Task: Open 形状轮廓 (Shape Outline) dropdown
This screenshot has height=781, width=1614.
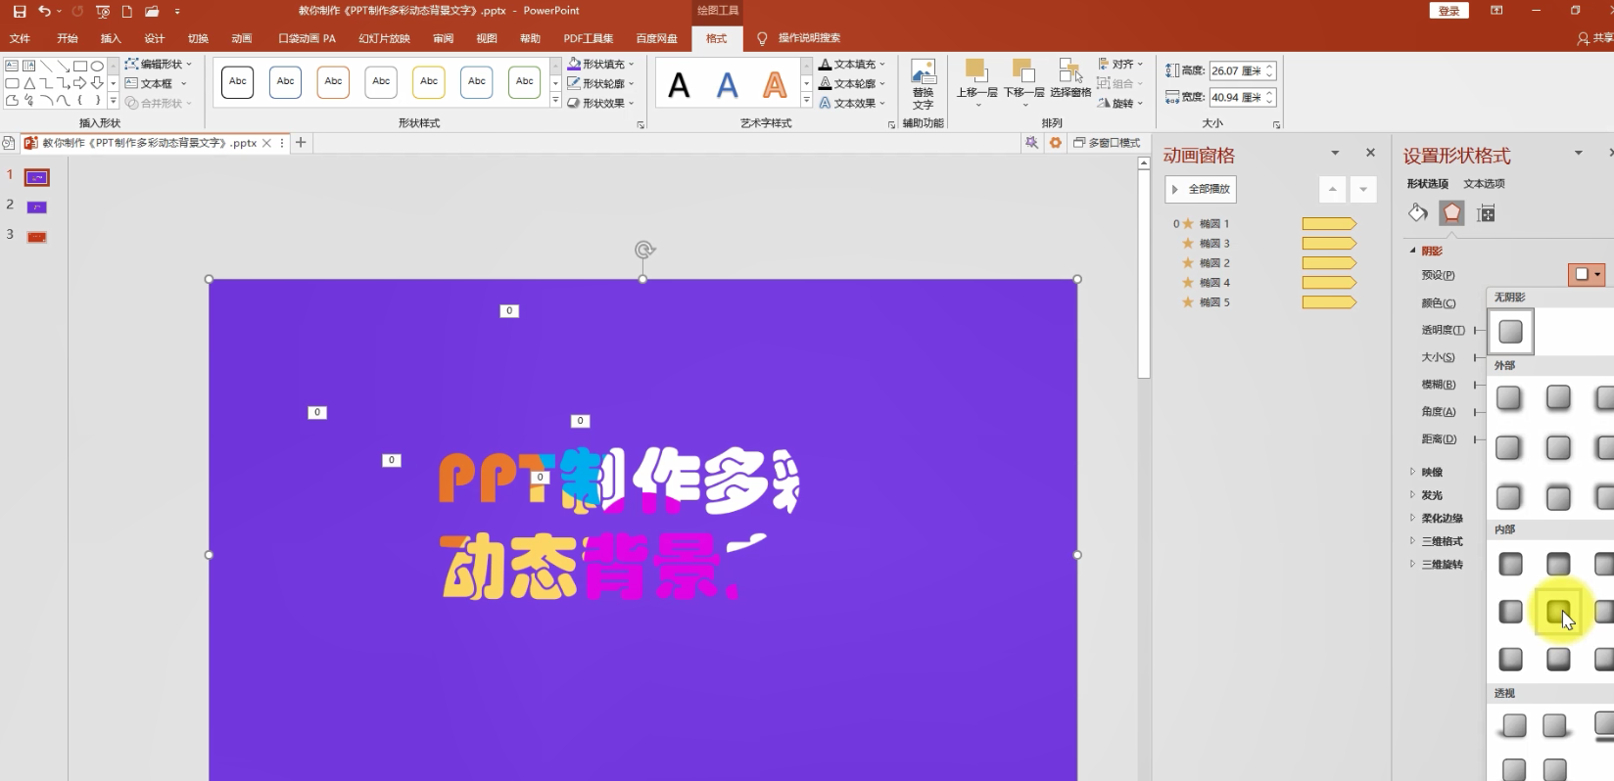Action: [x=601, y=83]
